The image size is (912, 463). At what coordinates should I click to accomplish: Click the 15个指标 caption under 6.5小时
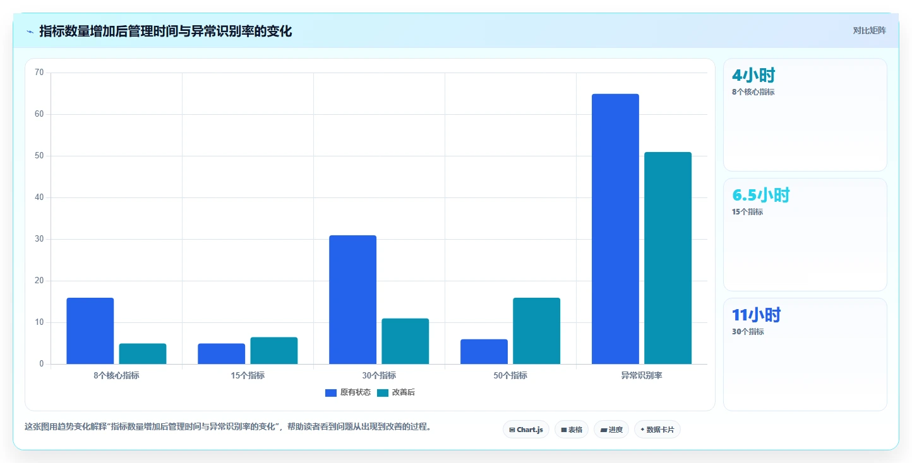pos(747,212)
